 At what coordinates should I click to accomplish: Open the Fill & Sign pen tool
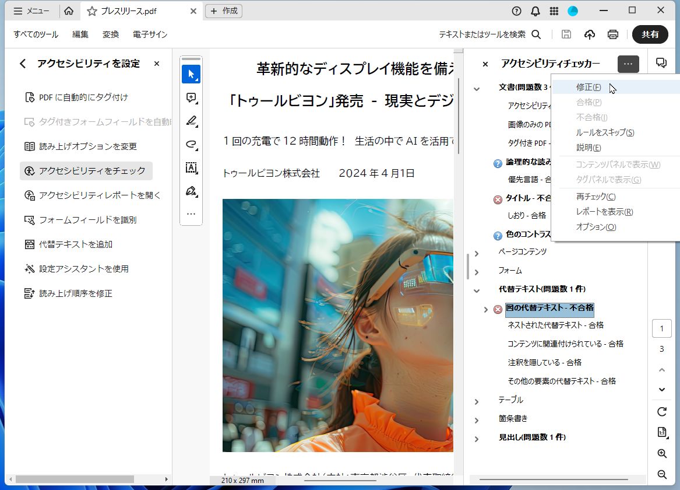[x=191, y=191]
